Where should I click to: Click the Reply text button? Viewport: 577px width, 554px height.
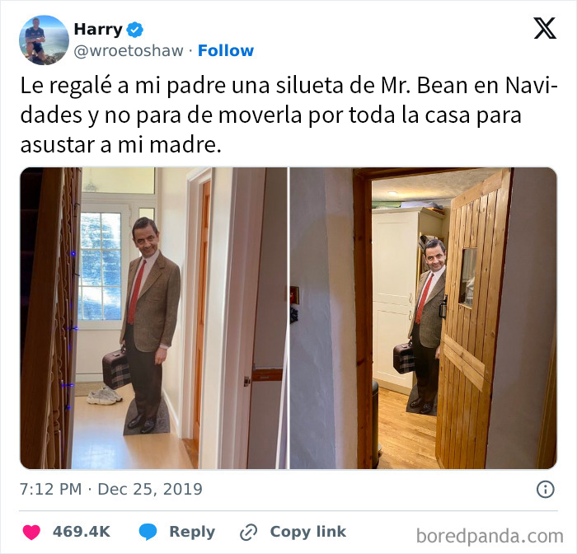click(192, 532)
